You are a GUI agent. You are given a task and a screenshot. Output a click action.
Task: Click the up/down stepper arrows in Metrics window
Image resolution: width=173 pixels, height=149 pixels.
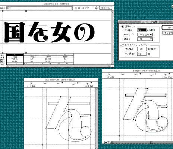(x=96, y=8)
